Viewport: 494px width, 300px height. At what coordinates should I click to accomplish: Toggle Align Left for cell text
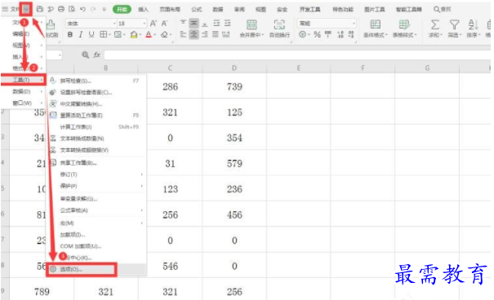coord(183,34)
